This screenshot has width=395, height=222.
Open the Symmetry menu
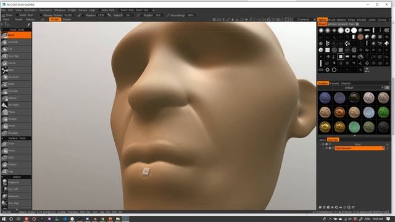pyautogui.click(x=30, y=10)
